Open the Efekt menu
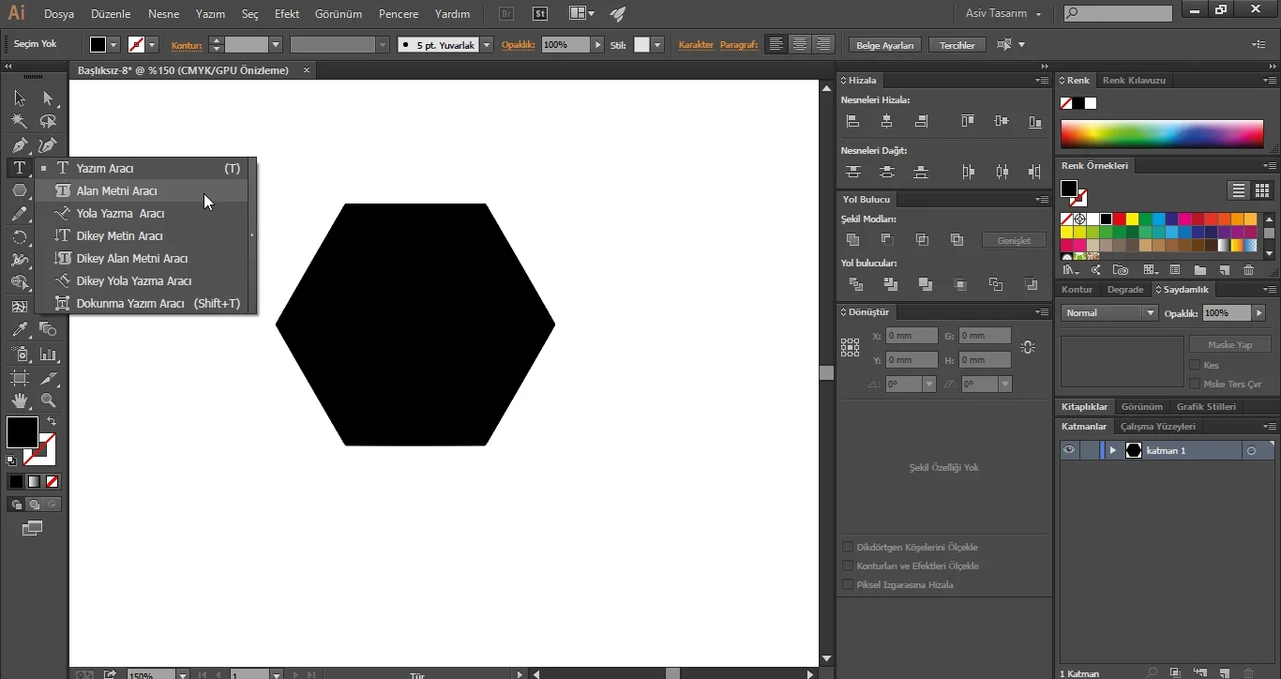Screen dimensions: 1281x679 tap(287, 14)
